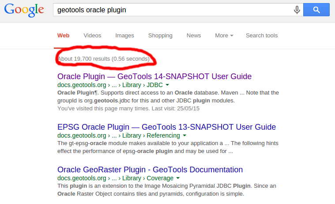
Task: Open Oracle GeoRaster Plugin GeoTools Documentation result
Action: point(150,170)
